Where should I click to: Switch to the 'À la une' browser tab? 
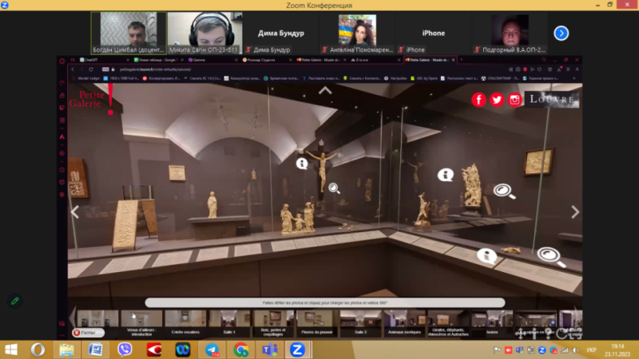pos(374,60)
